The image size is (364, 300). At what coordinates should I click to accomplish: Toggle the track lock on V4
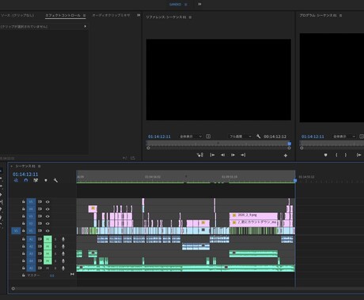click(24, 209)
